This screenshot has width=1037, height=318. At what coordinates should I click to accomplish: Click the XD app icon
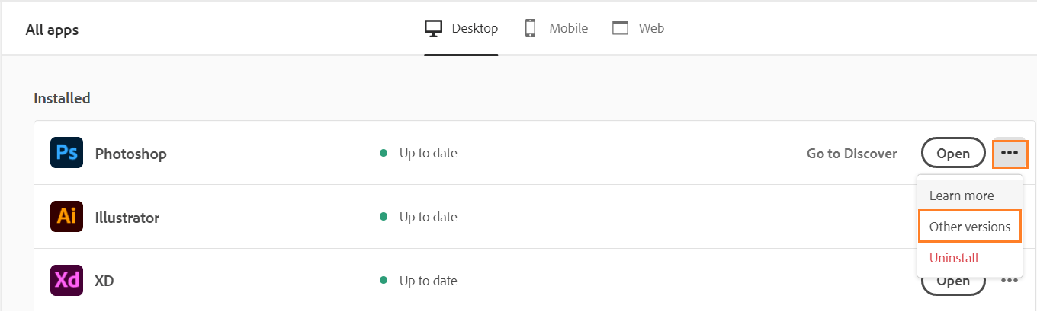pyautogui.click(x=66, y=280)
